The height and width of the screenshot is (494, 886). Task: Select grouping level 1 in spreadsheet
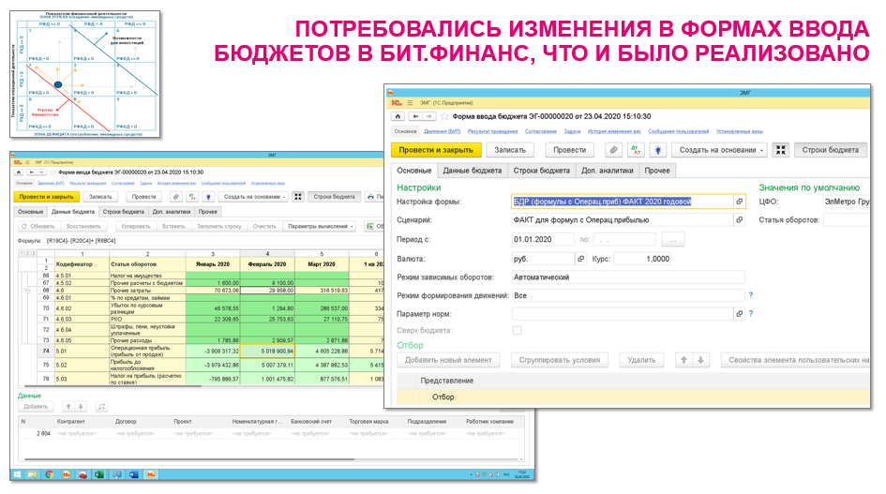point(21,254)
